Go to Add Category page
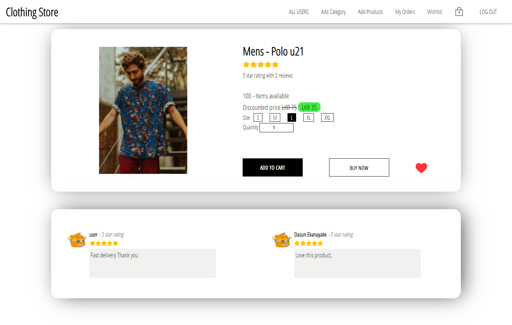The width and height of the screenshot is (512, 325). click(x=333, y=12)
